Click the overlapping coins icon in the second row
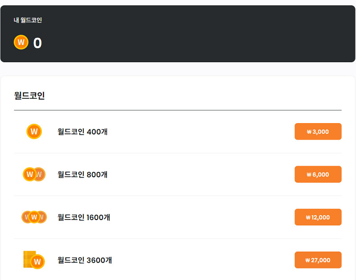The height and width of the screenshot is (280, 356). pyautogui.click(x=34, y=174)
